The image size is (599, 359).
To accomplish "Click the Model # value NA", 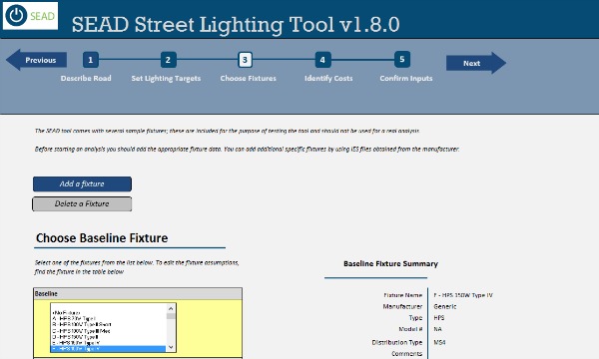I will point(438,329).
